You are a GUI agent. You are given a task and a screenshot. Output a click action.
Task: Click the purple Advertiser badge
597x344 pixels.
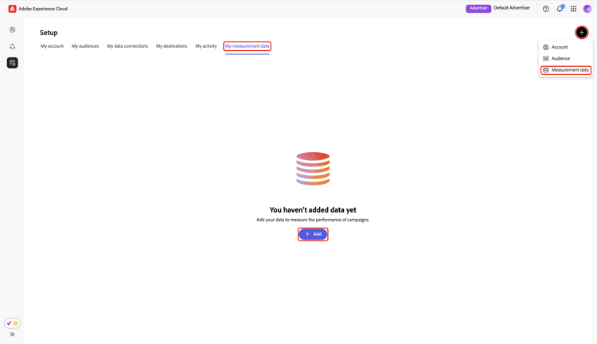[478, 9]
